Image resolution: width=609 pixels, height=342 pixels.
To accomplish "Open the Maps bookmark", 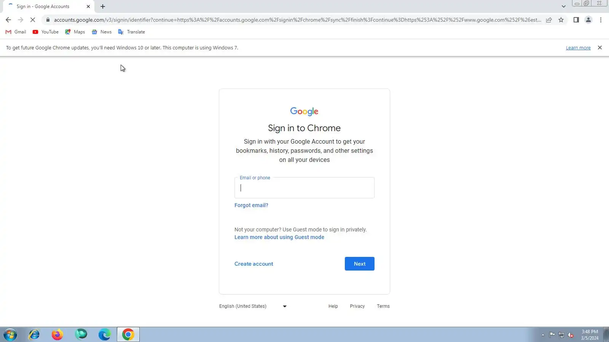I will 75,32.
